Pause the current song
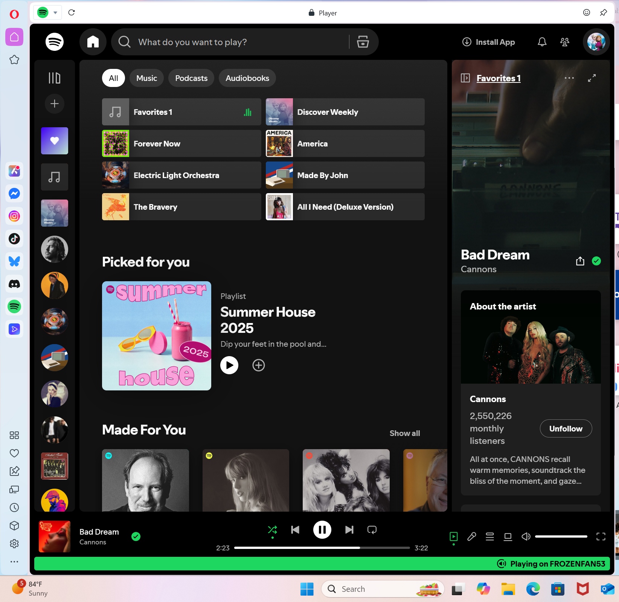The height and width of the screenshot is (602, 619). (322, 530)
